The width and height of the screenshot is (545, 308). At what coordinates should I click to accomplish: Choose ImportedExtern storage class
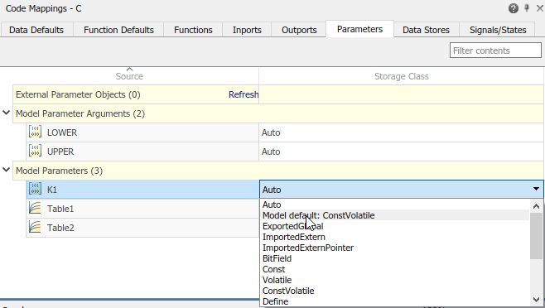coord(396,237)
